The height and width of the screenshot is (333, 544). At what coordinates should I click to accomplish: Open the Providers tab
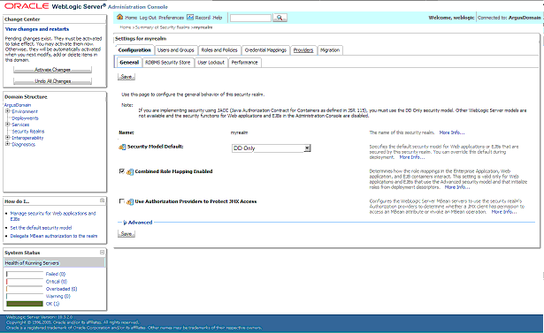[x=303, y=50]
